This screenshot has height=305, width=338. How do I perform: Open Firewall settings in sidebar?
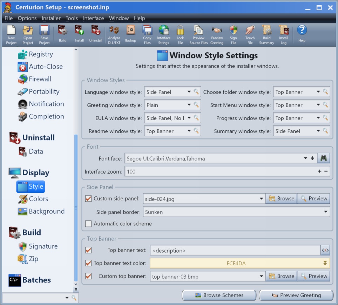pos(34,79)
